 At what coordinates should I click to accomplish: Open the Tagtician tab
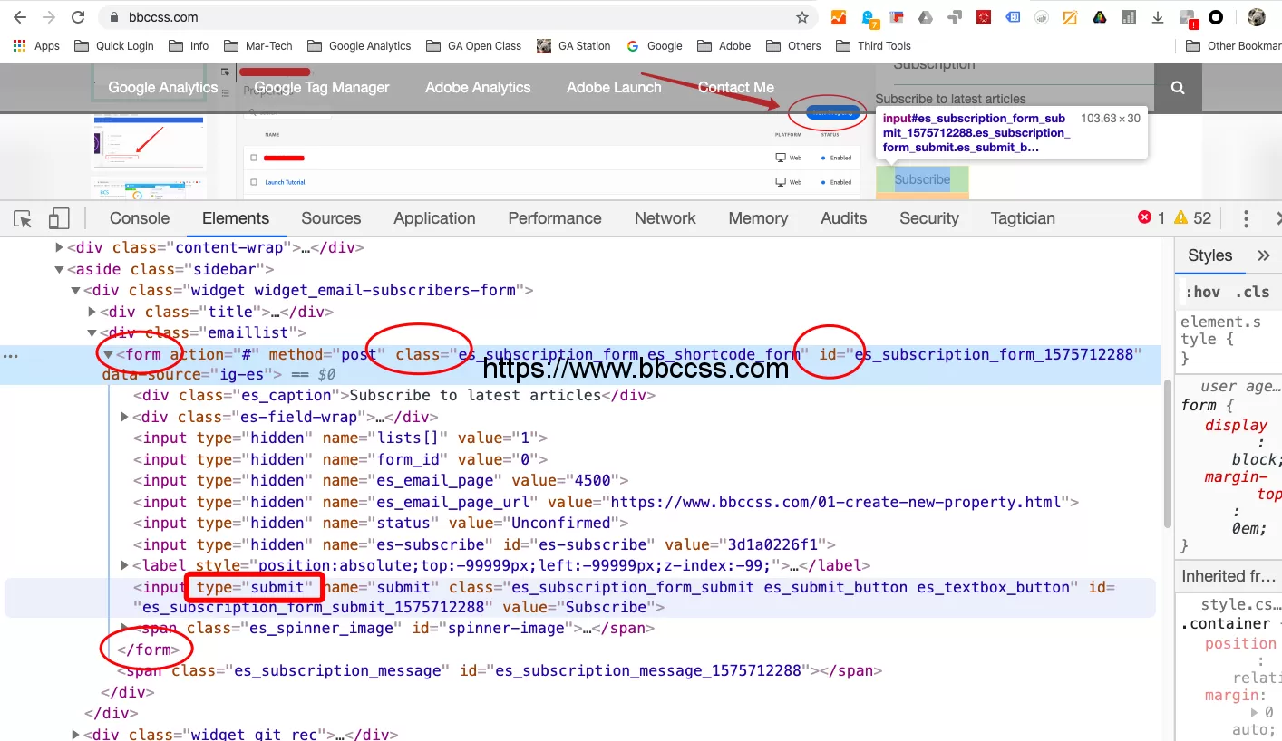pyautogui.click(x=1024, y=218)
